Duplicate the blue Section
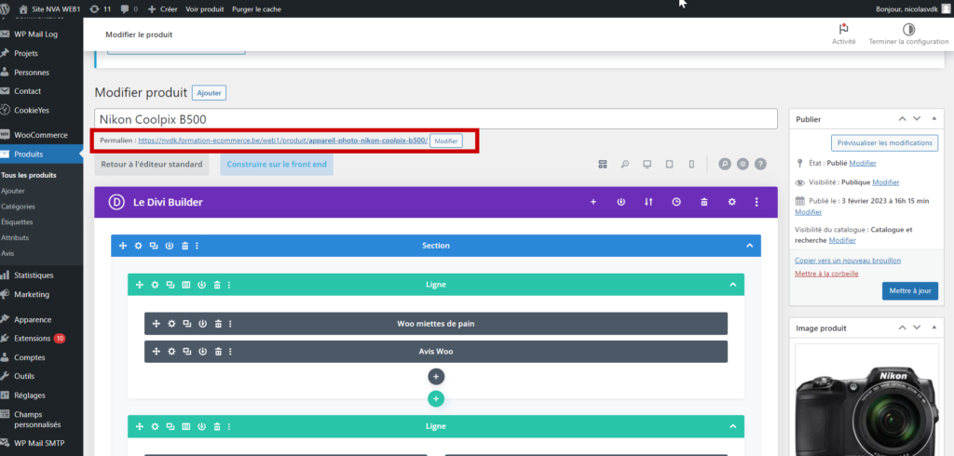The width and height of the screenshot is (954, 456). point(154,246)
